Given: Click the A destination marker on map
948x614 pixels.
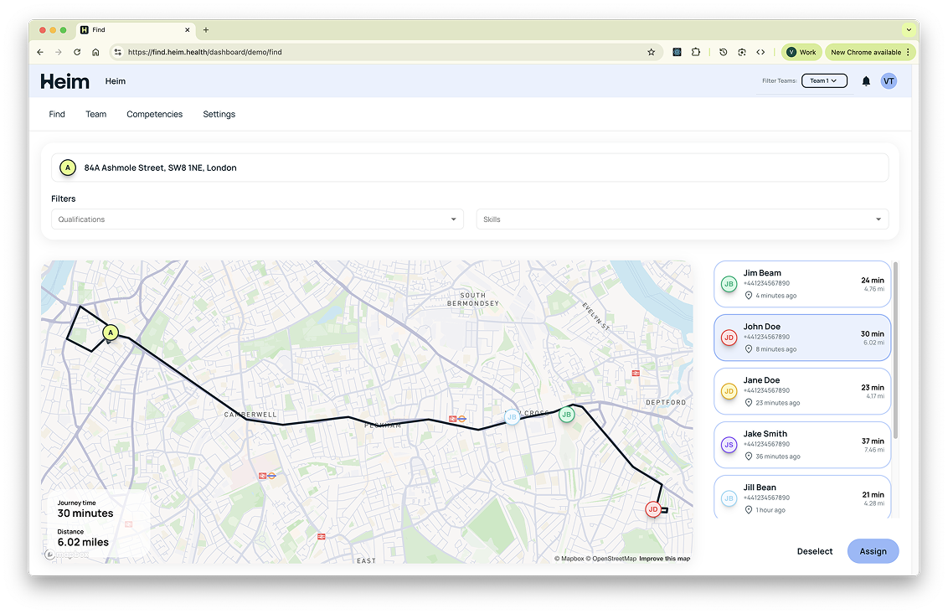Looking at the screenshot, I should tap(110, 333).
